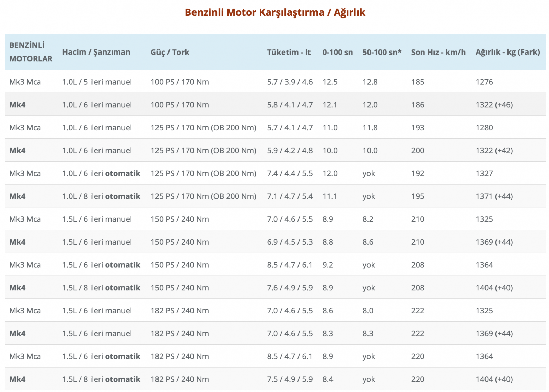Click top speed value '186'

pos(418,105)
